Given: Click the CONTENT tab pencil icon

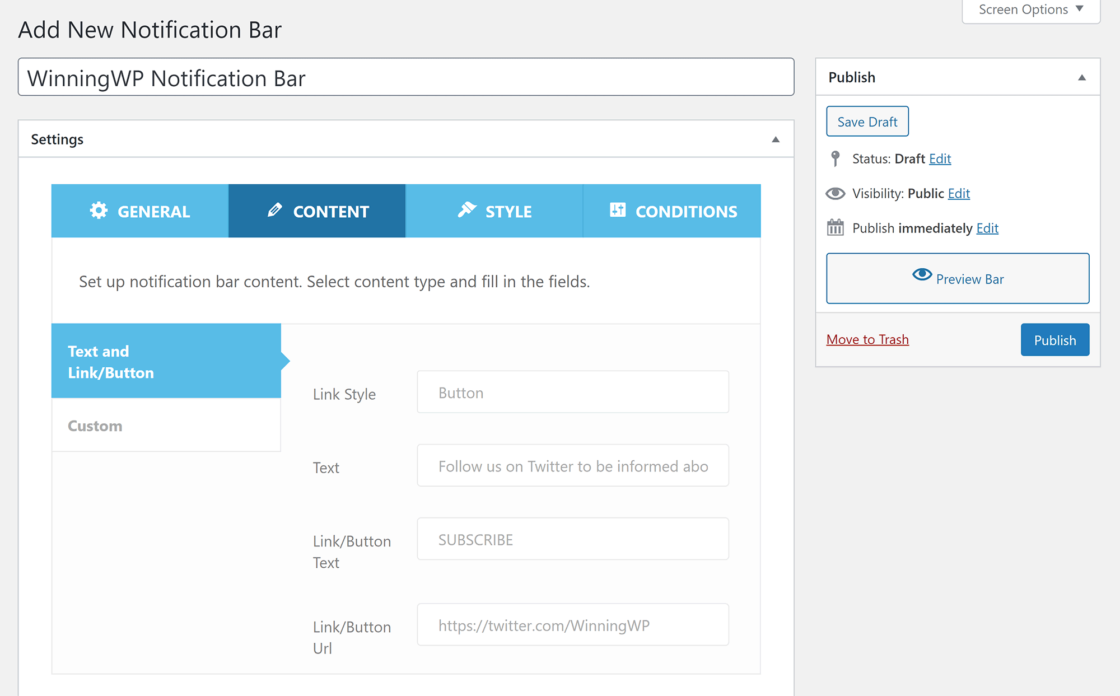Looking at the screenshot, I should click(x=274, y=209).
